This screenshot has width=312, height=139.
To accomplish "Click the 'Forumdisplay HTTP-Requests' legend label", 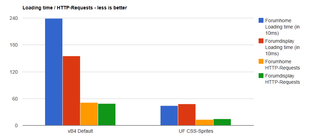I will [x=282, y=79].
